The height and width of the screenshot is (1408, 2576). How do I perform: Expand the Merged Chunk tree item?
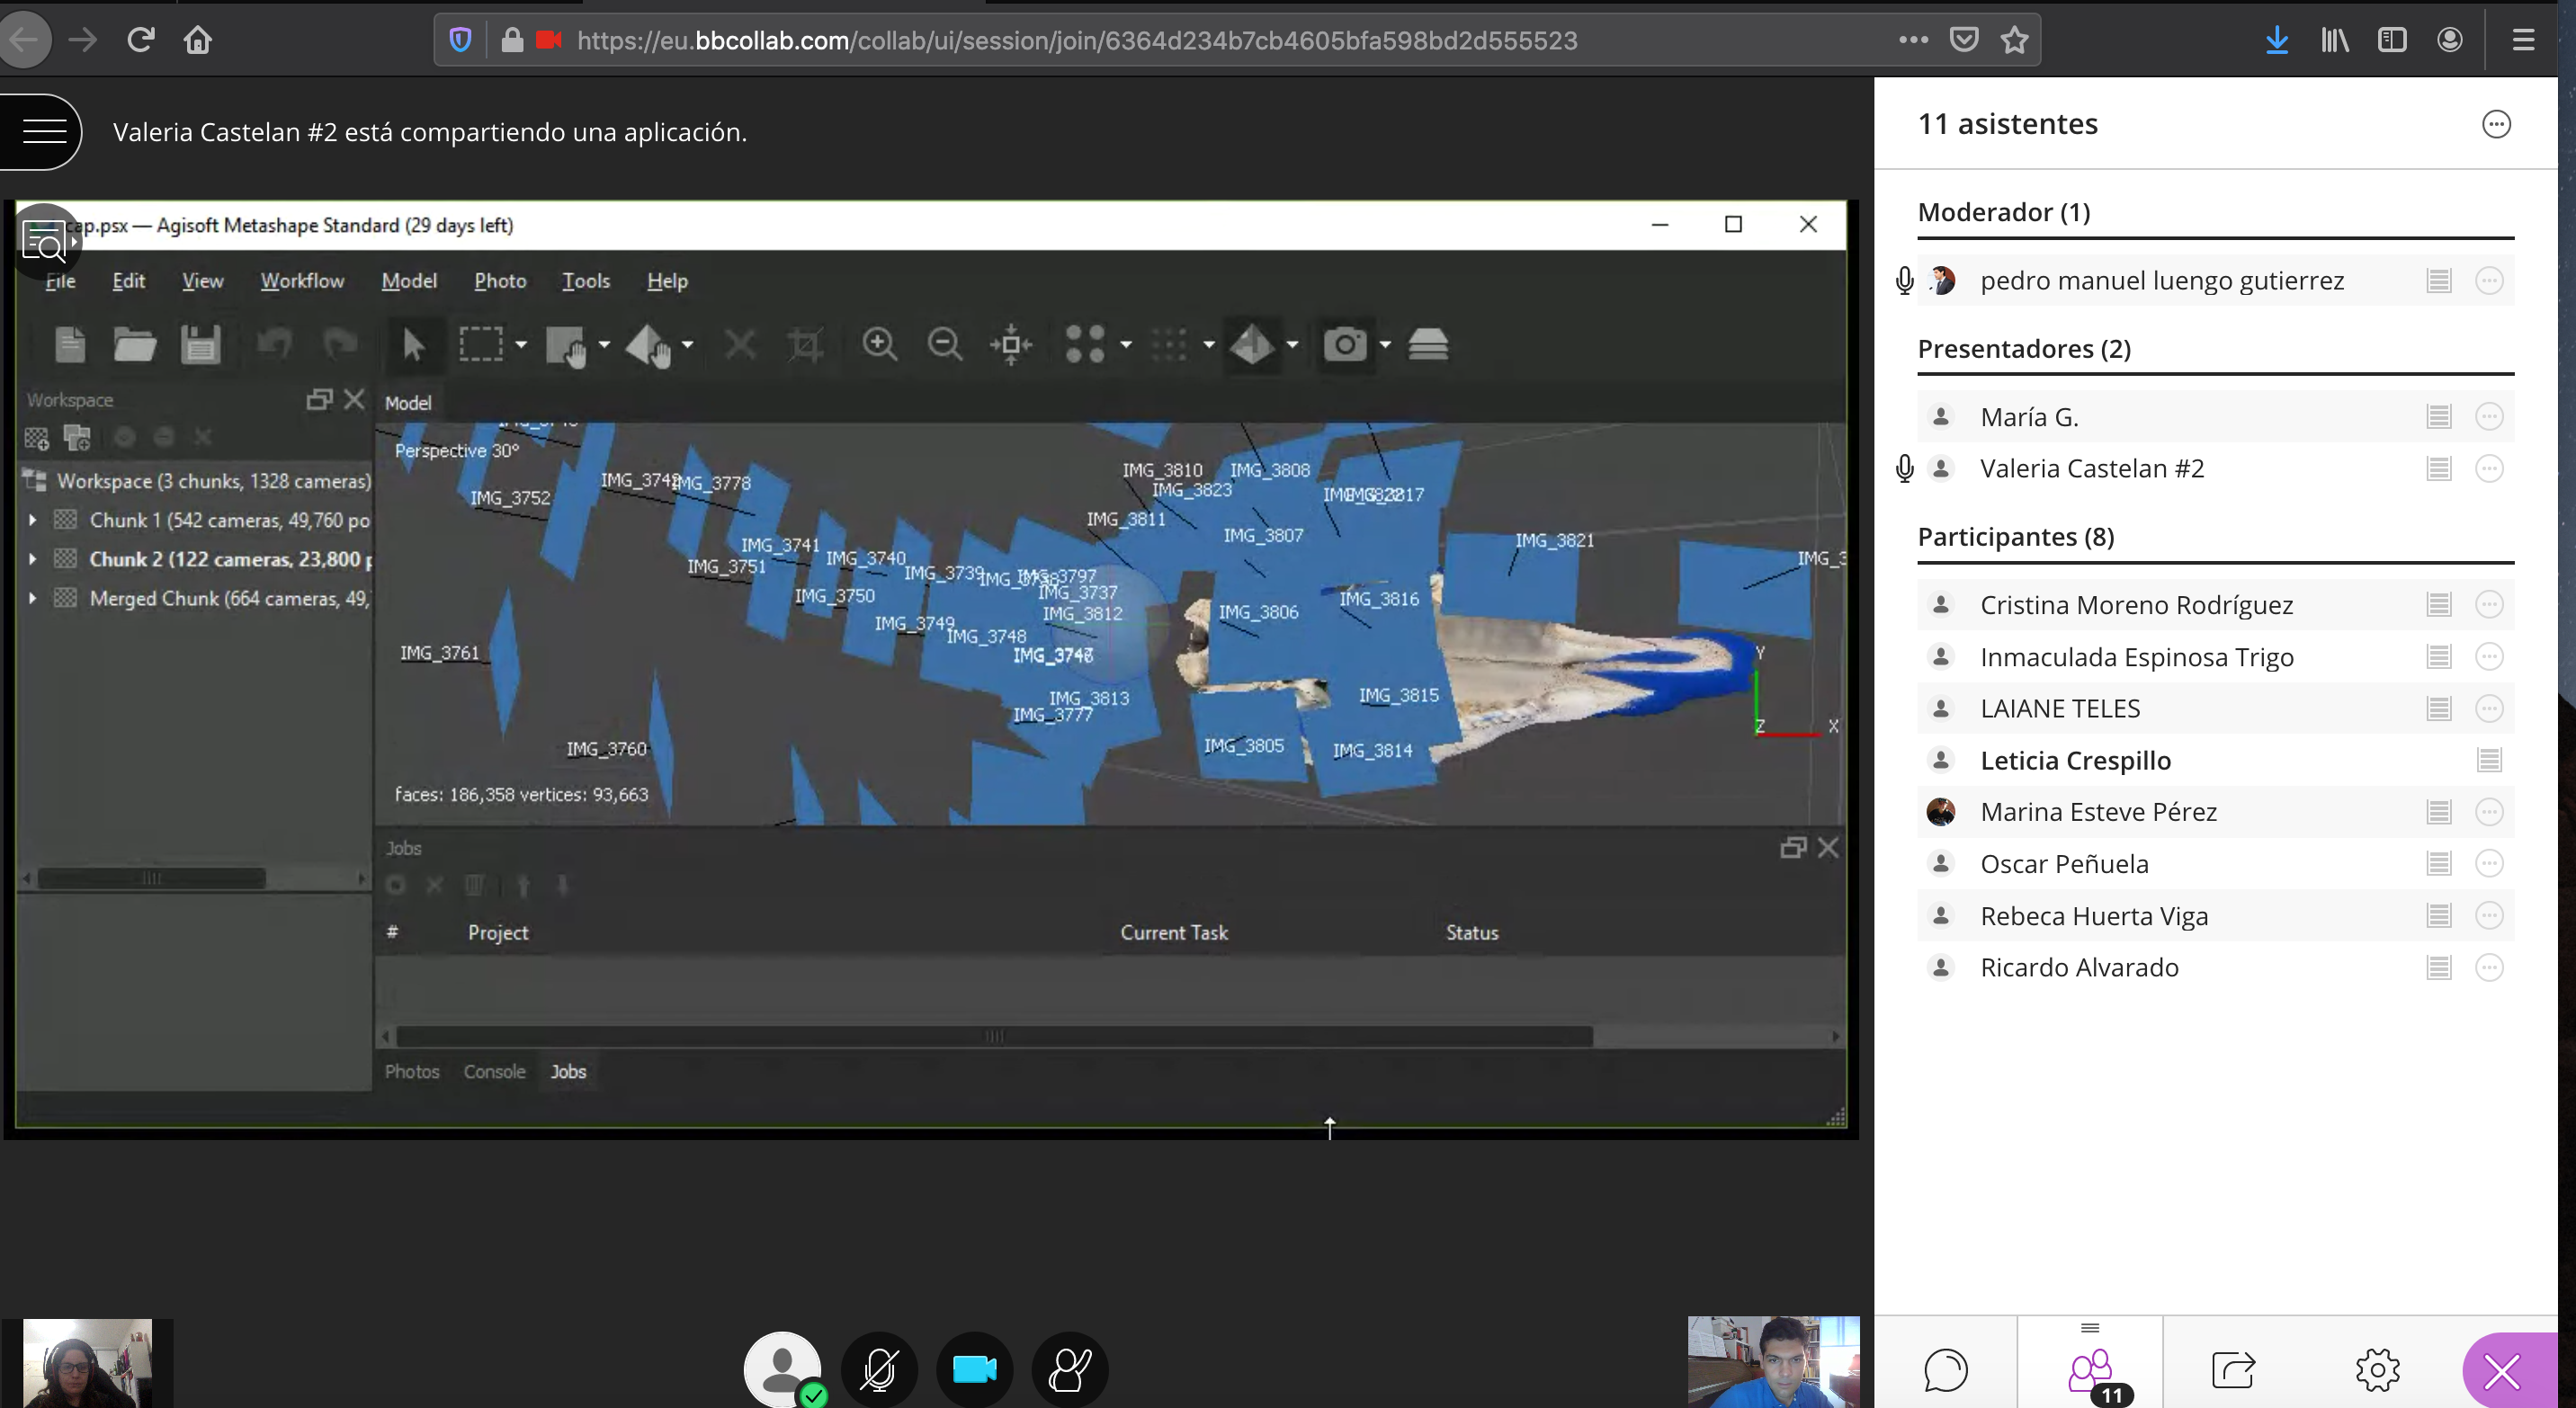click(x=32, y=598)
